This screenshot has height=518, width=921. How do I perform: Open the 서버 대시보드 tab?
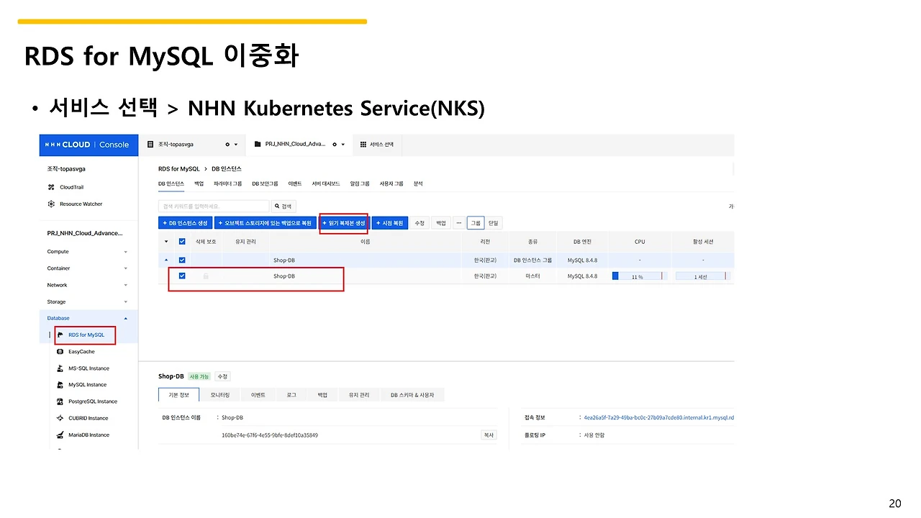(326, 183)
